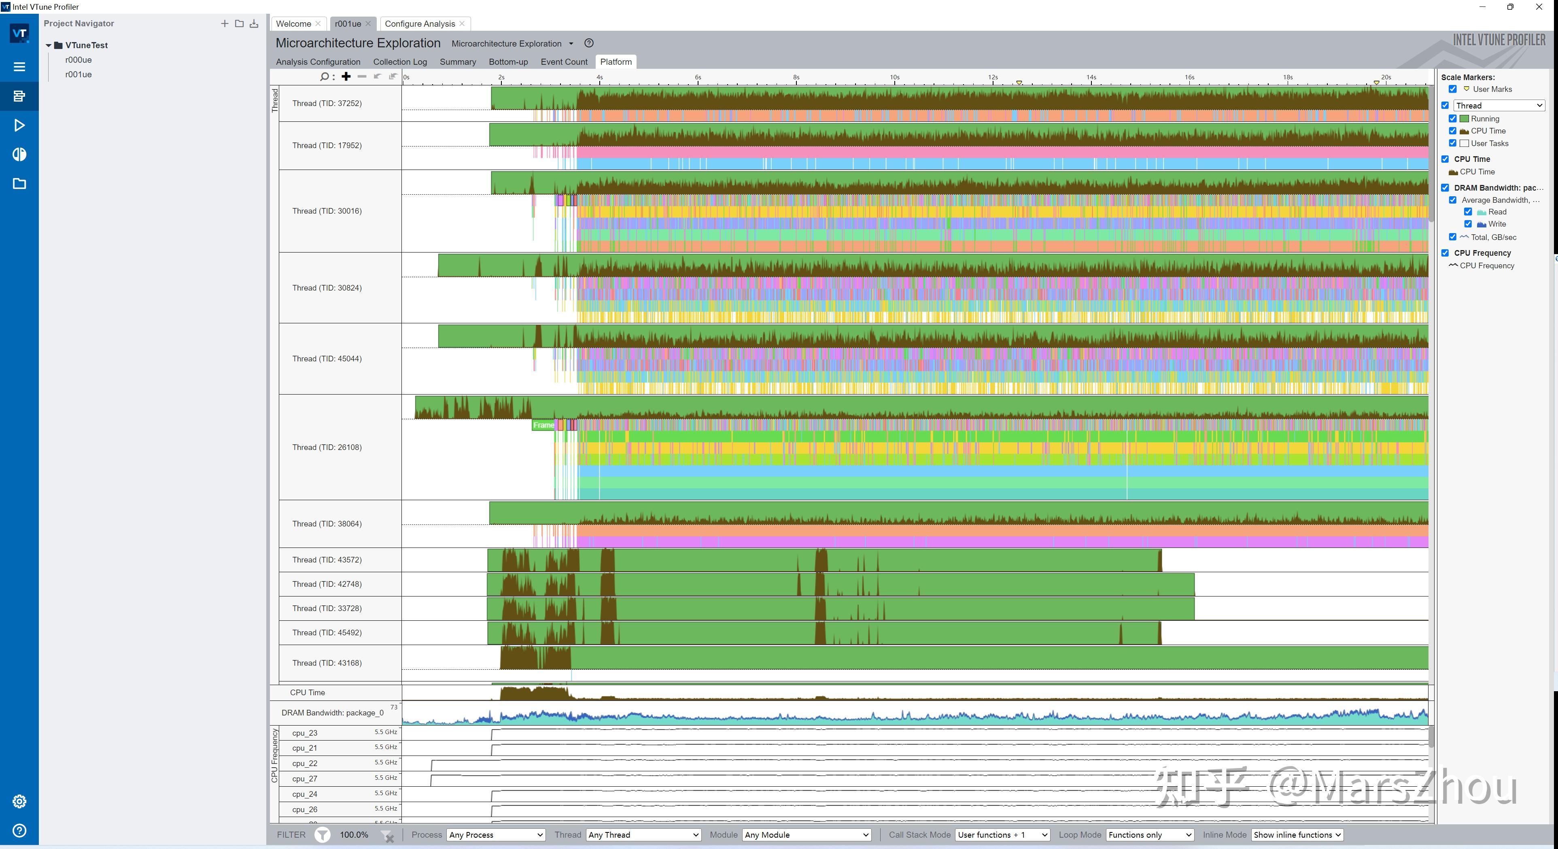Click the new project plus icon

(224, 23)
